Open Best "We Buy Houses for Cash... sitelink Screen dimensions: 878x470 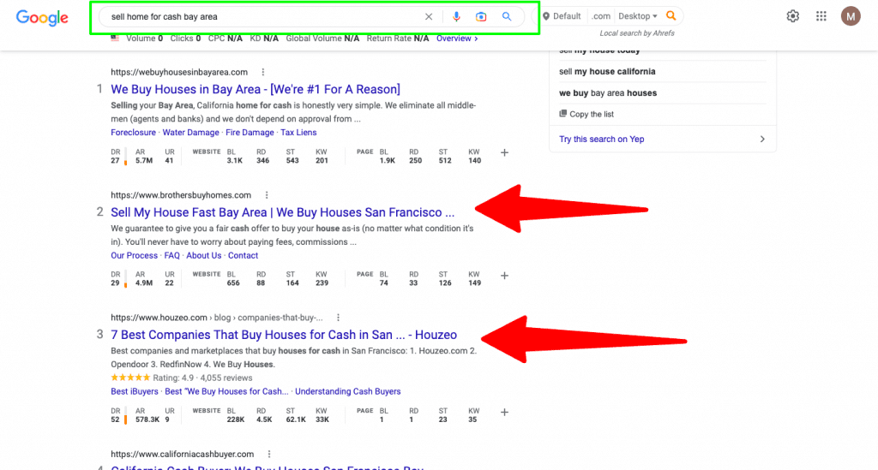(x=226, y=392)
